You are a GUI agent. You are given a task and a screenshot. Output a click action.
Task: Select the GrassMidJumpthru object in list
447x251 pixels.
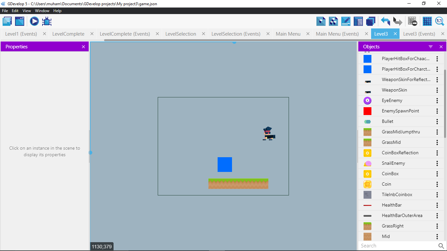click(x=401, y=132)
